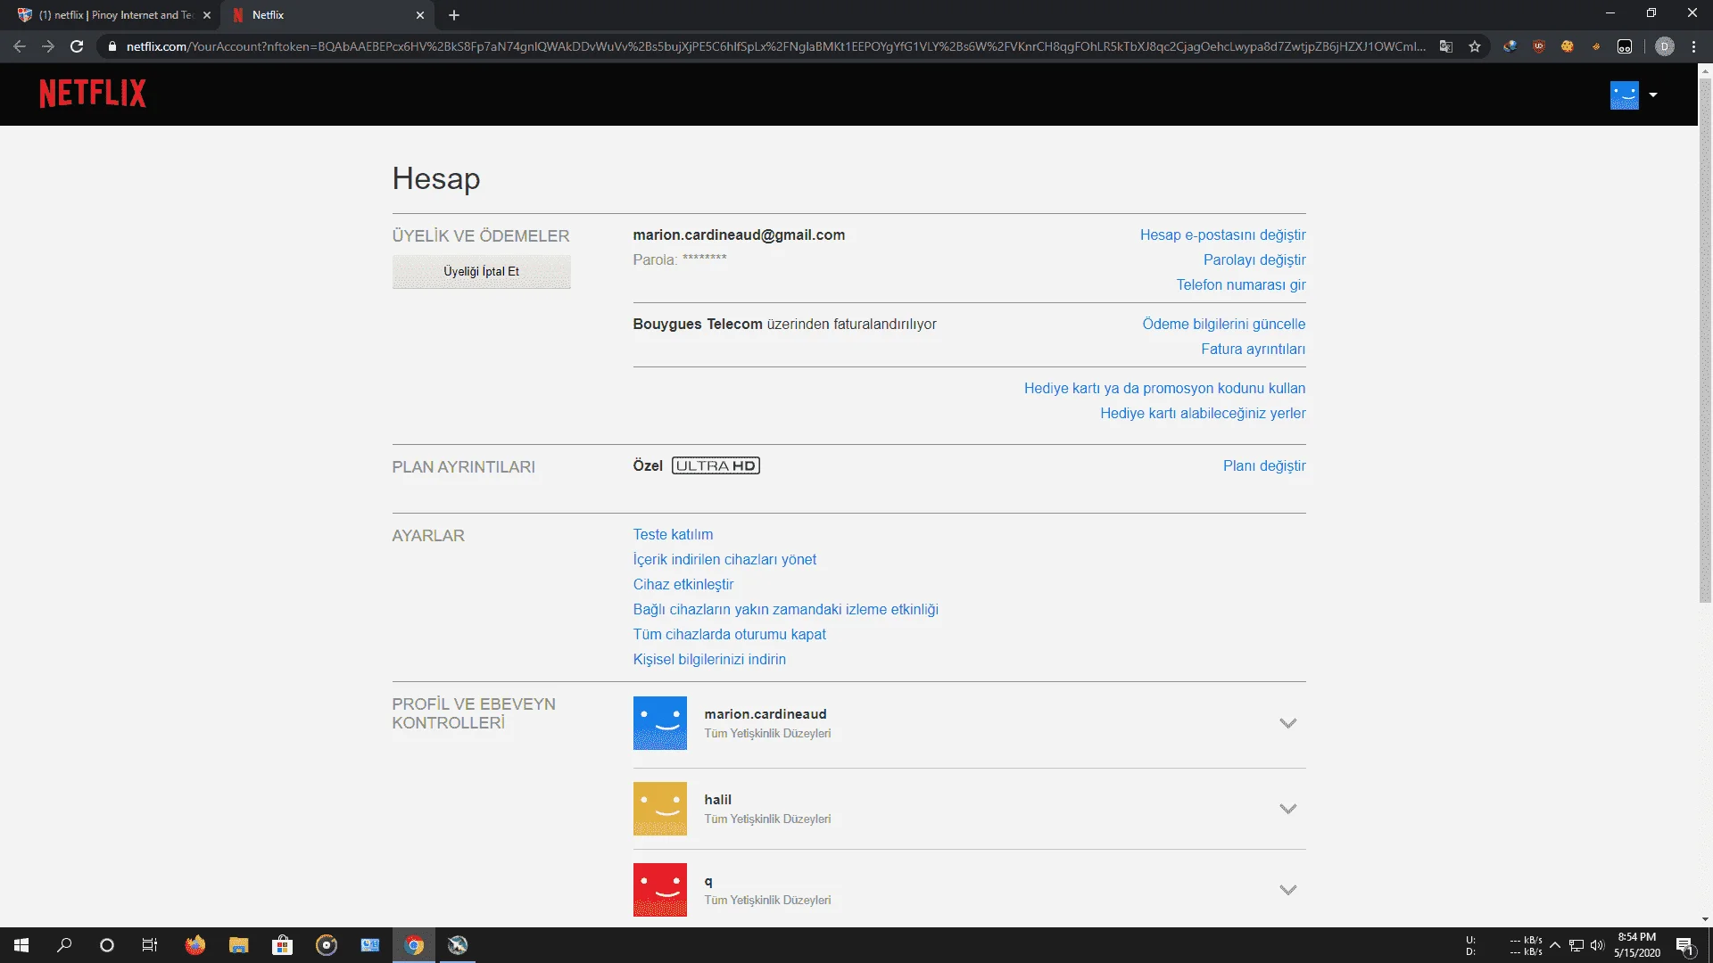Open Windows search from the taskbar
1713x963 pixels.
(64, 945)
